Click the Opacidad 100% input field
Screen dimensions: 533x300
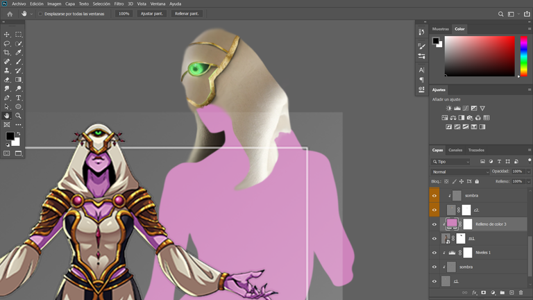coord(518,172)
